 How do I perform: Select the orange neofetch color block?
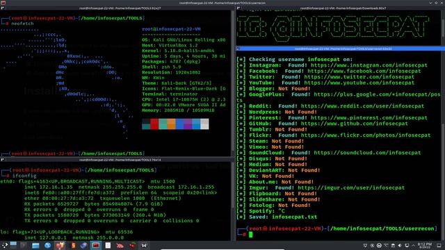tap(171, 124)
